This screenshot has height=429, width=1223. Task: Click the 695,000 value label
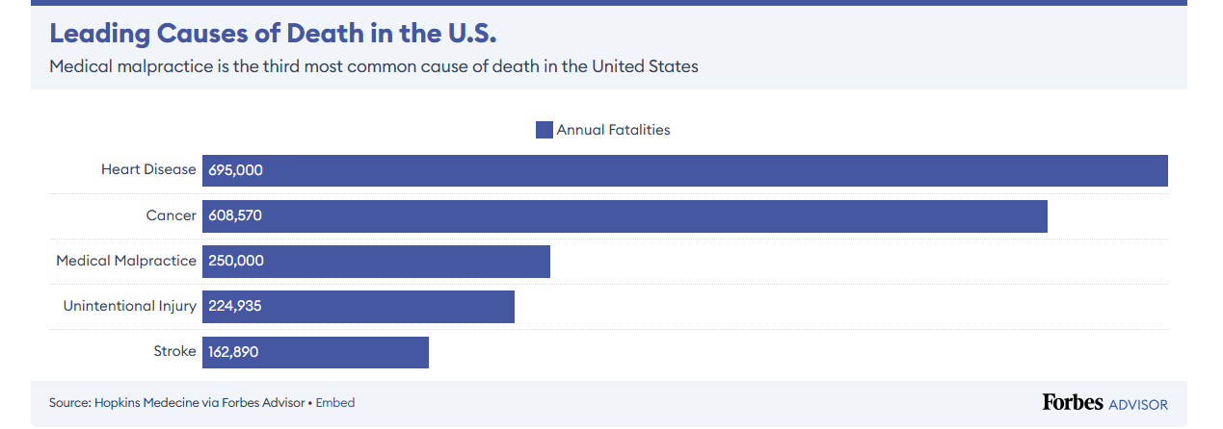pos(235,170)
